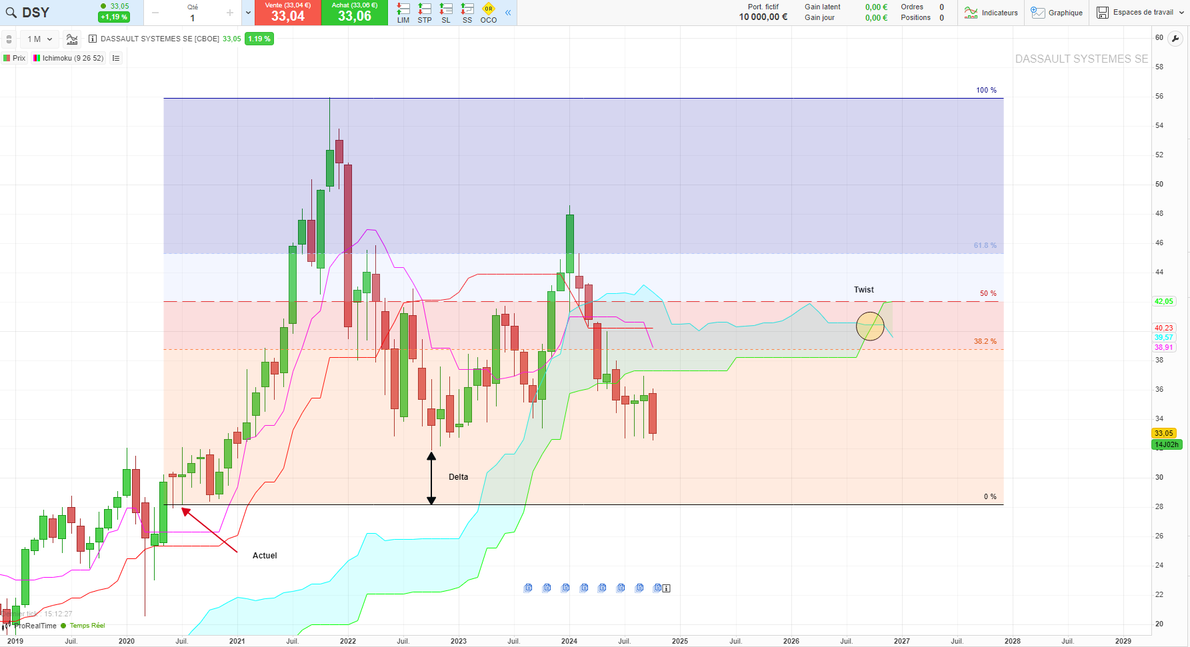
Task: Open instrument info icon beside DASSAULT SYSTEMES
Action: pyautogui.click(x=93, y=39)
